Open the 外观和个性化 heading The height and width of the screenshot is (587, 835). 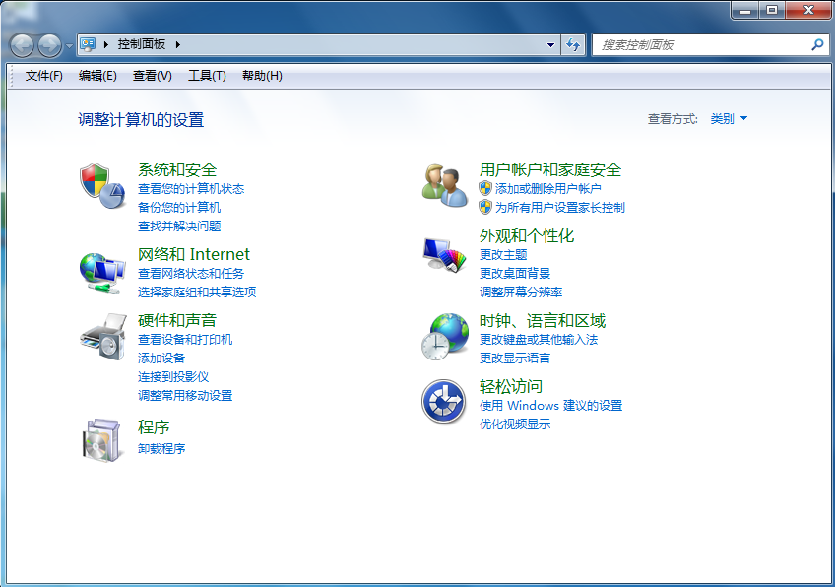point(527,236)
